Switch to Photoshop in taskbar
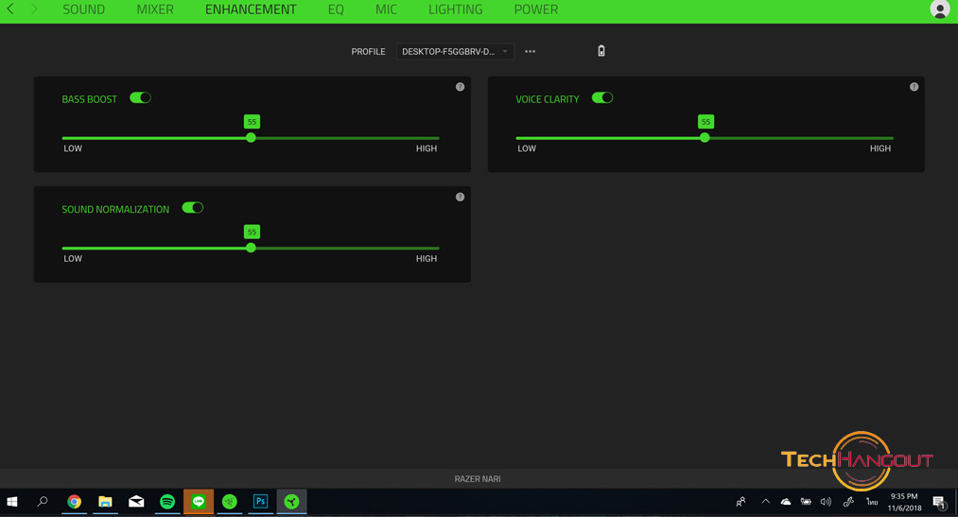 (x=261, y=502)
